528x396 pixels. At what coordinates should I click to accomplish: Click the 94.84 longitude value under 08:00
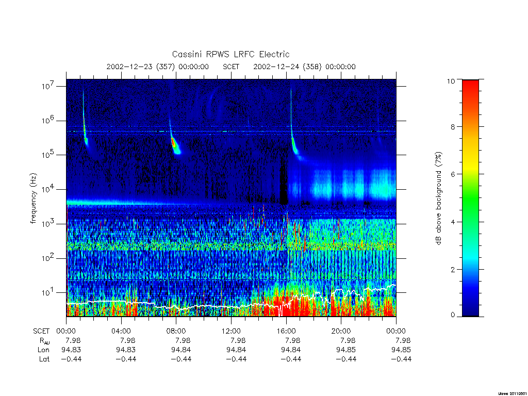181,350
